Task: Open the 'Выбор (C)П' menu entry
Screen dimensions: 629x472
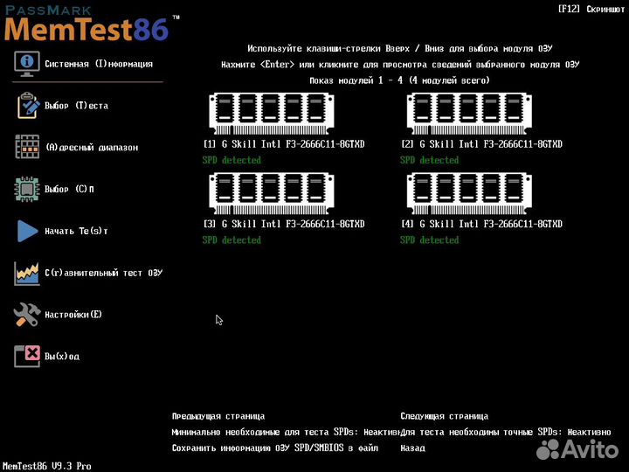Action: click(x=69, y=189)
